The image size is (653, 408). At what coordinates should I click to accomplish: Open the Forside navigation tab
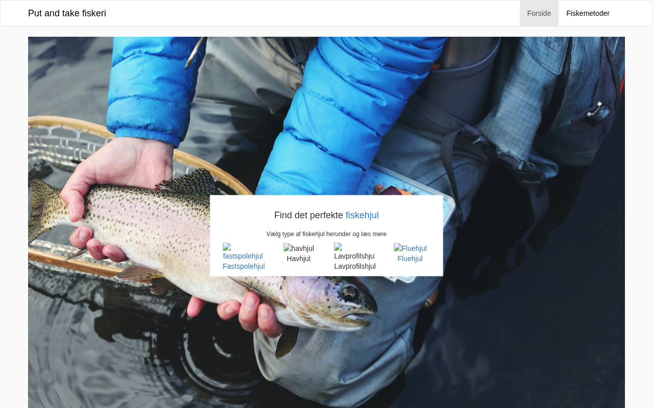[539, 13]
